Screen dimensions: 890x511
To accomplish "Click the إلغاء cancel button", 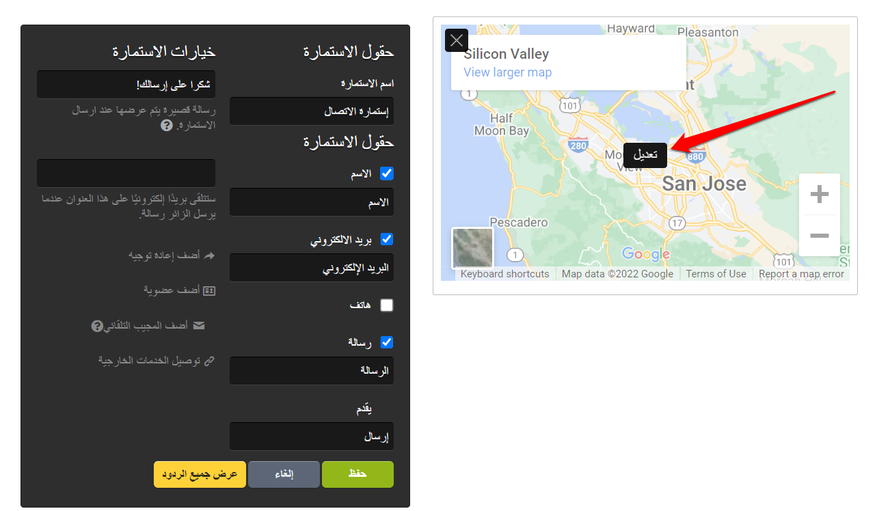I will 284,474.
